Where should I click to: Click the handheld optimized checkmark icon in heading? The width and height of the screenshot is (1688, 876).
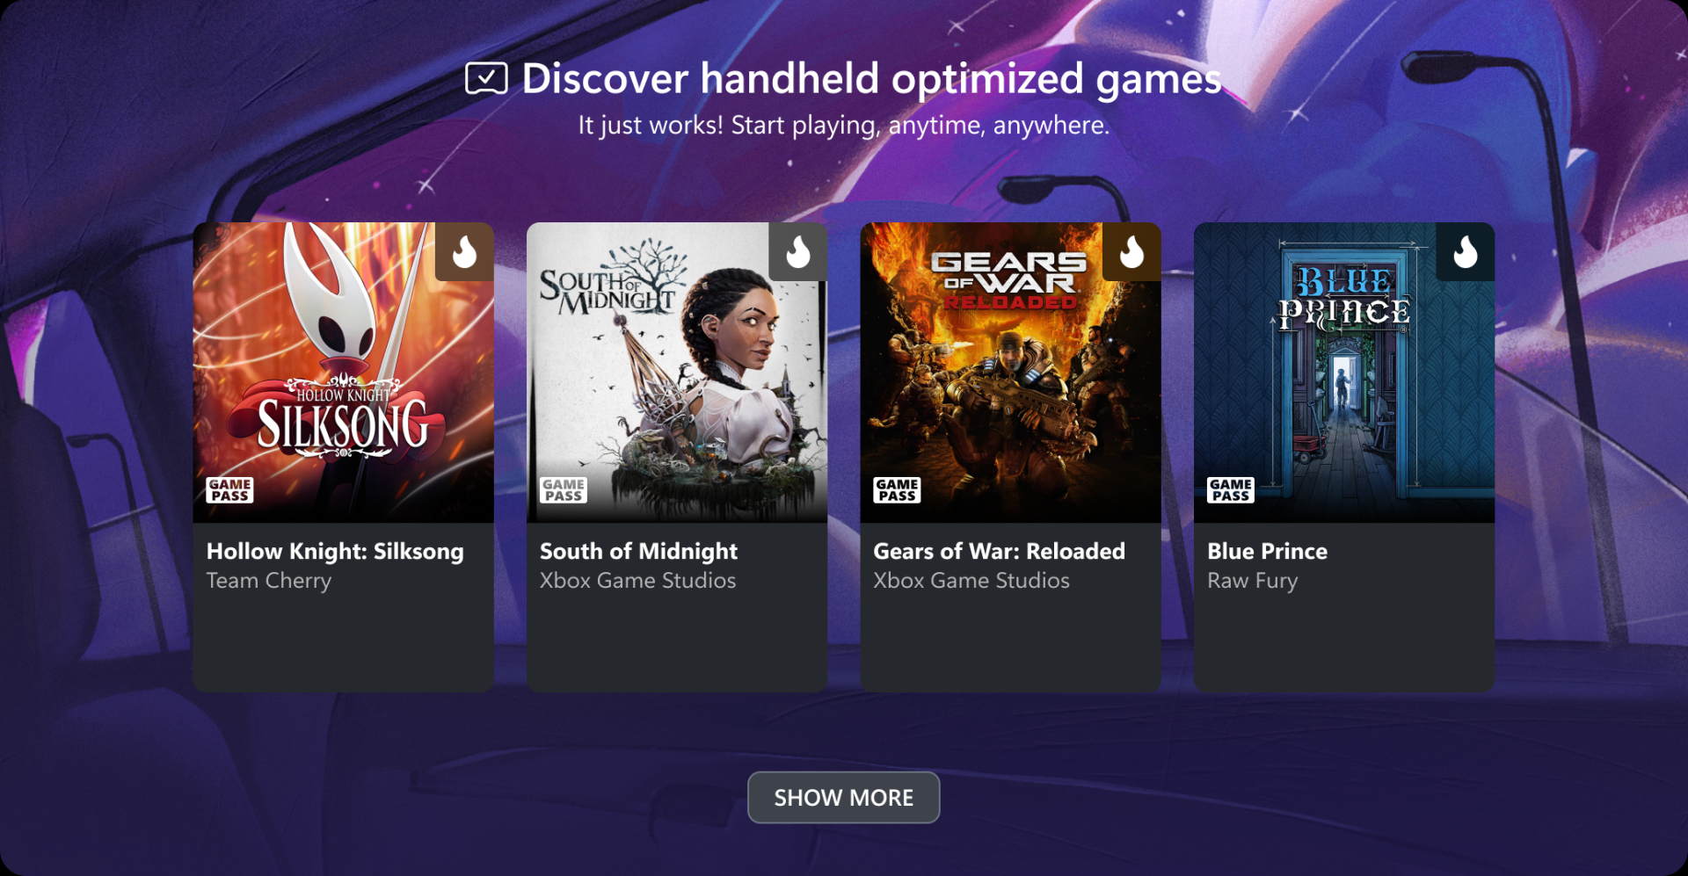tap(486, 79)
